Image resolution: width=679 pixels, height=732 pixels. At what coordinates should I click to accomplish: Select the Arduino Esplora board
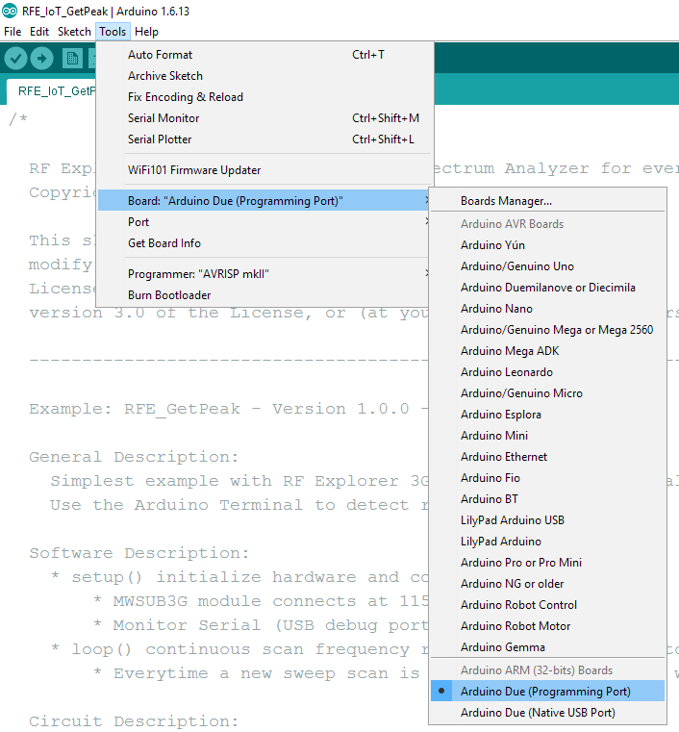coord(548,415)
